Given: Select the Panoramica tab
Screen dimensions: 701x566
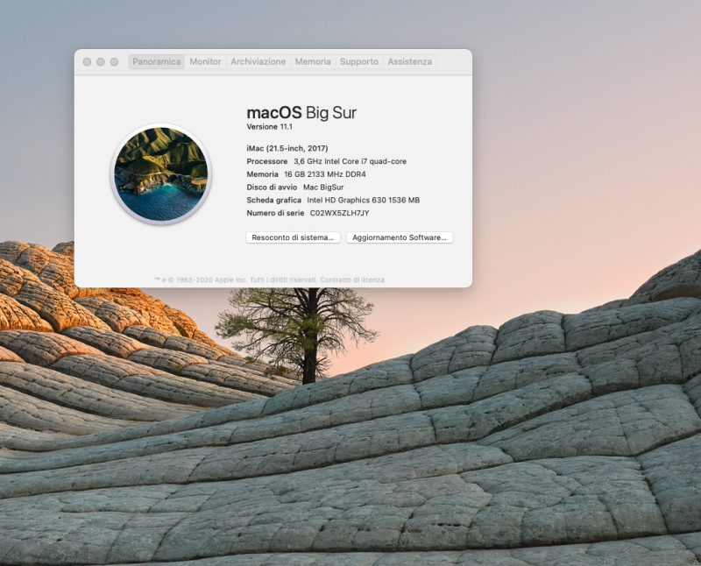Looking at the screenshot, I should [157, 61].
